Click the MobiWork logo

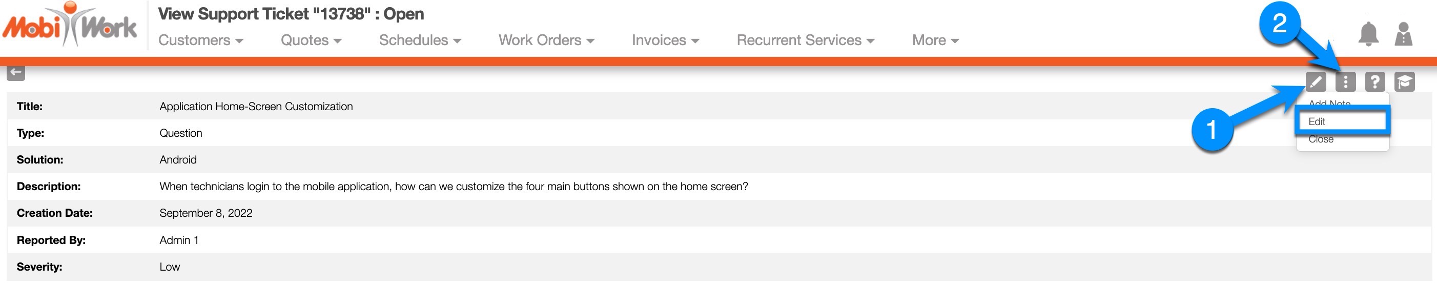coord(70,26)
